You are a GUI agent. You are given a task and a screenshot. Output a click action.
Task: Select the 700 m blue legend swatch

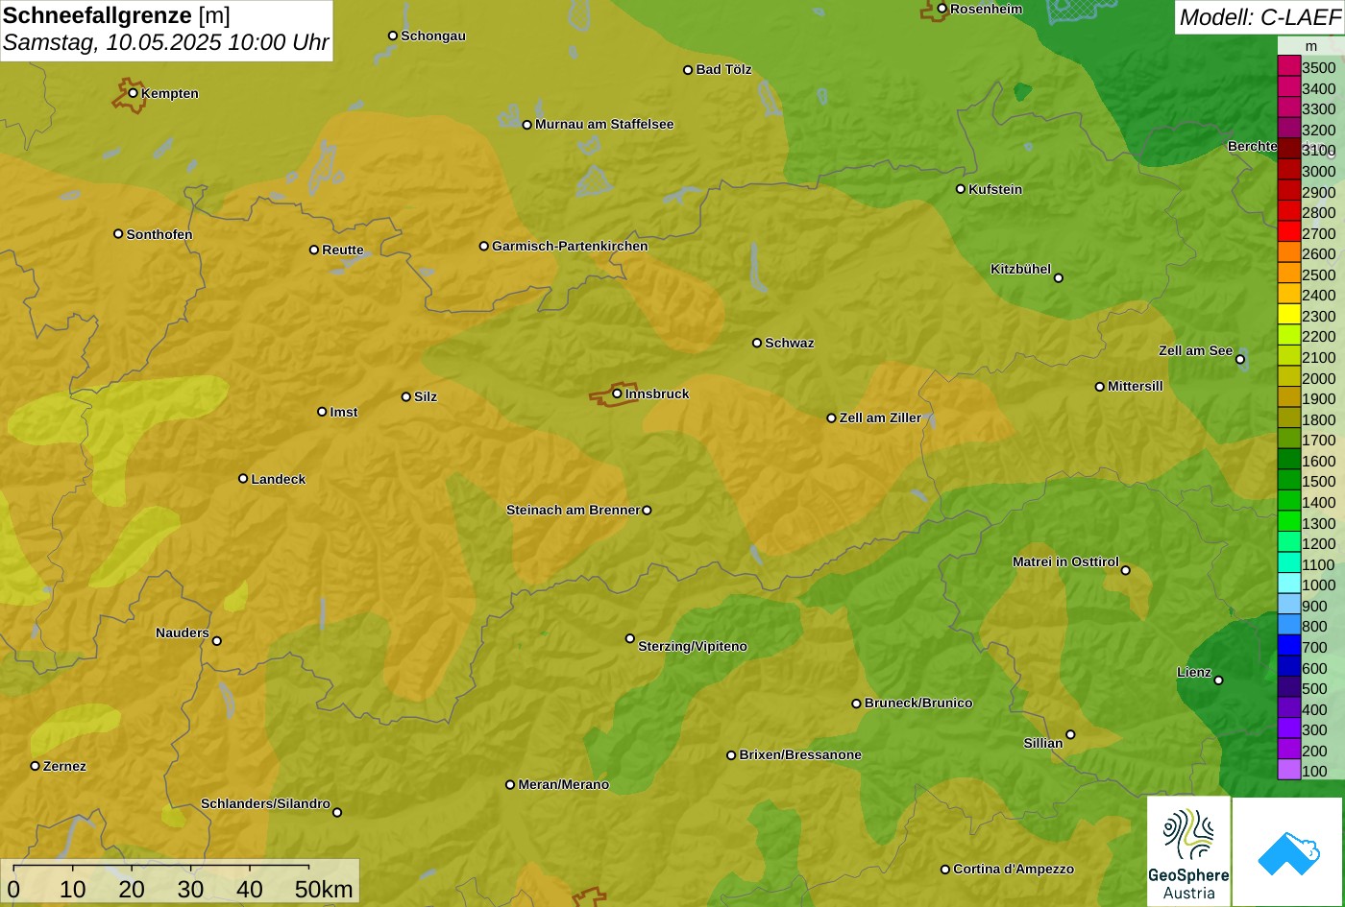[1288, 647]
